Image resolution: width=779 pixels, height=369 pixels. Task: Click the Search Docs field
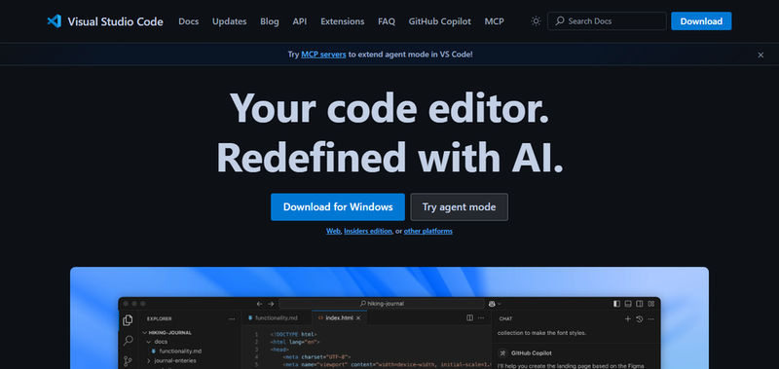[x=607, y=21]
